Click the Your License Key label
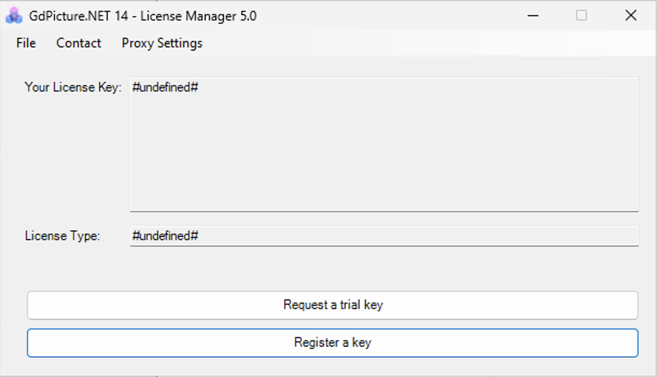This screenshot has width=657, height=377. (x=72, y=87)
